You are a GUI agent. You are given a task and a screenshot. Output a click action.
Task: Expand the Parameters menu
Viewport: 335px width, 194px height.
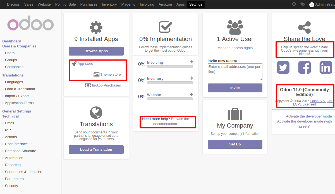14,179
